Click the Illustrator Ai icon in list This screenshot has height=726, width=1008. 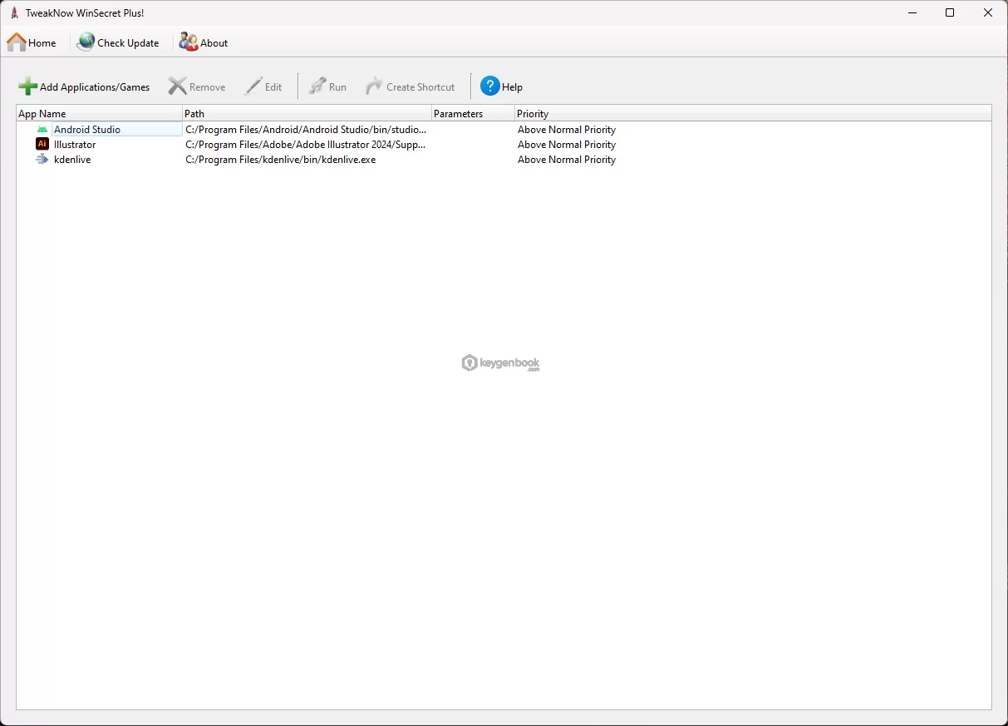tap(42, 145)
